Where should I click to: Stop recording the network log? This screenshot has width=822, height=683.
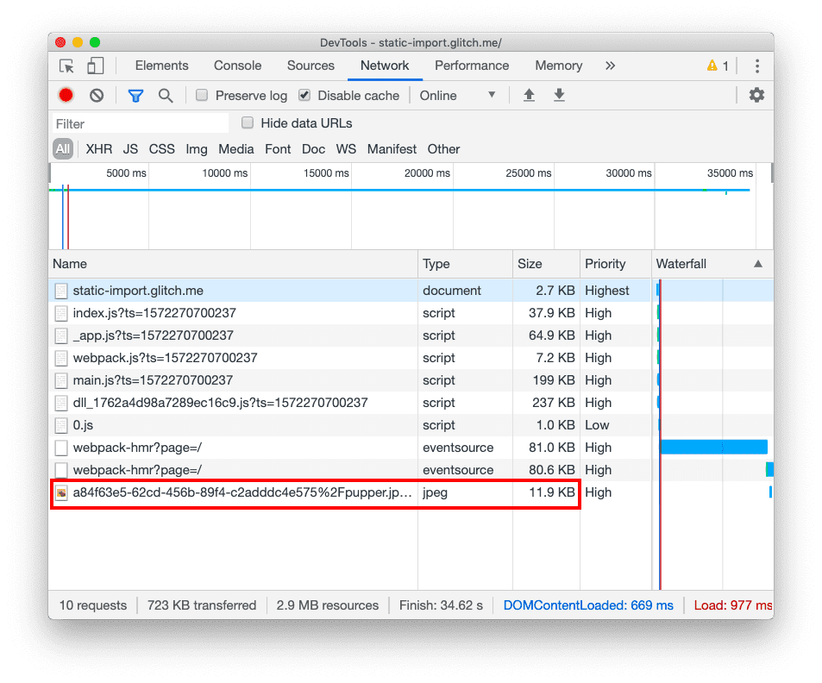[66, 95]
